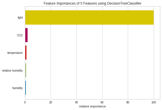Image resolution: width=162 pixels, height=110 pixels.
Task: Click the x-axis tick label 80
Action: click(x=128, y=102)
